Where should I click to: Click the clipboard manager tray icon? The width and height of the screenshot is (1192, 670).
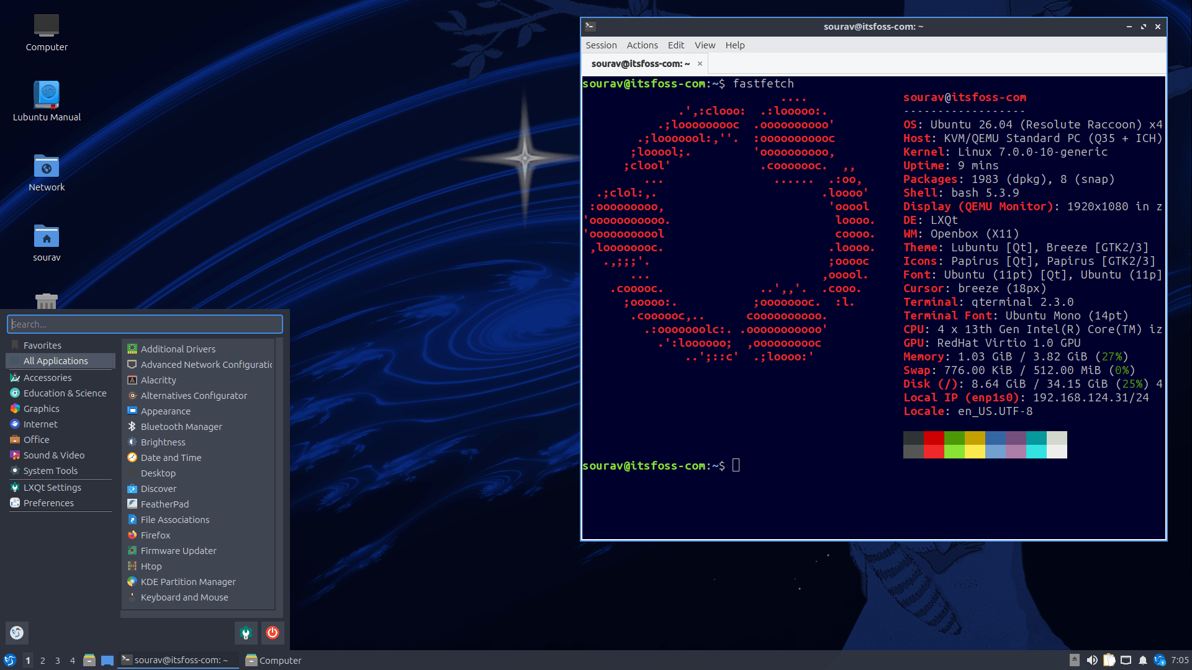click(x=1109, y=660)
